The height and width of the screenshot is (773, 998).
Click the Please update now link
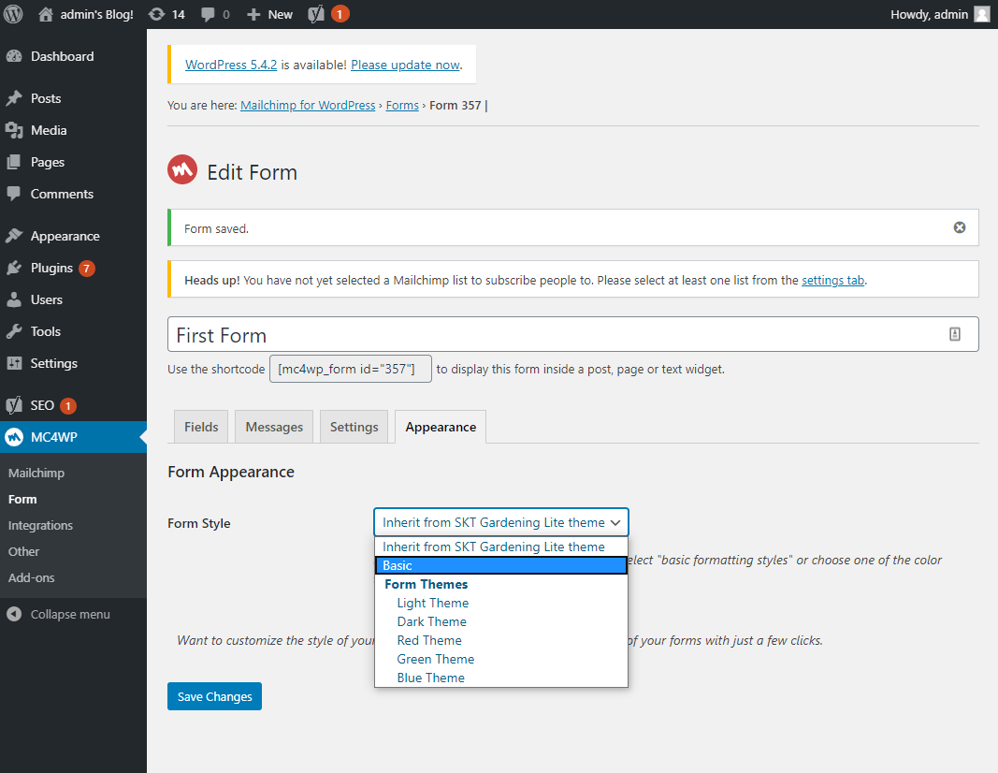coord(405,65)
